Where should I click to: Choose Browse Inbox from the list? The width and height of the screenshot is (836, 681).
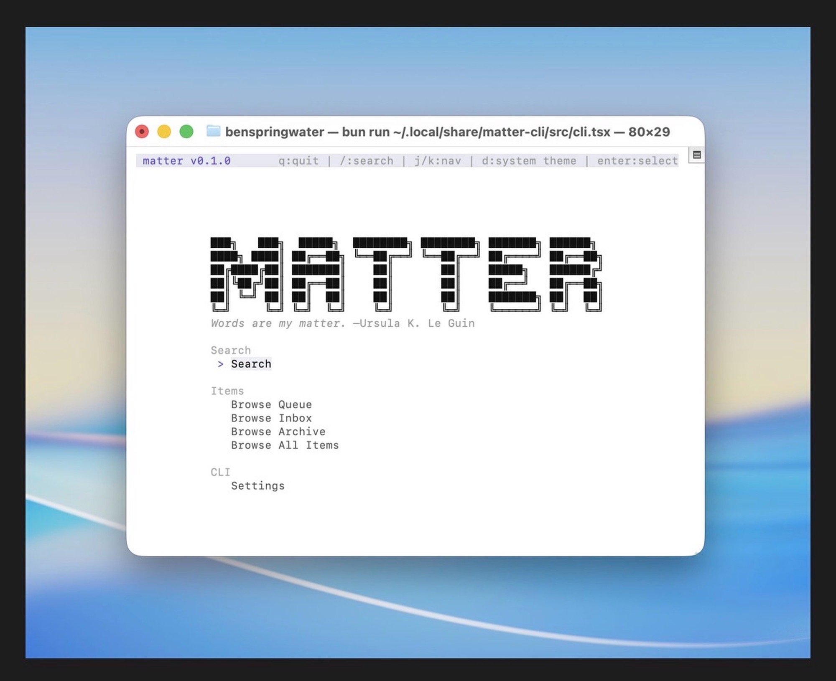tap(271, 418)
